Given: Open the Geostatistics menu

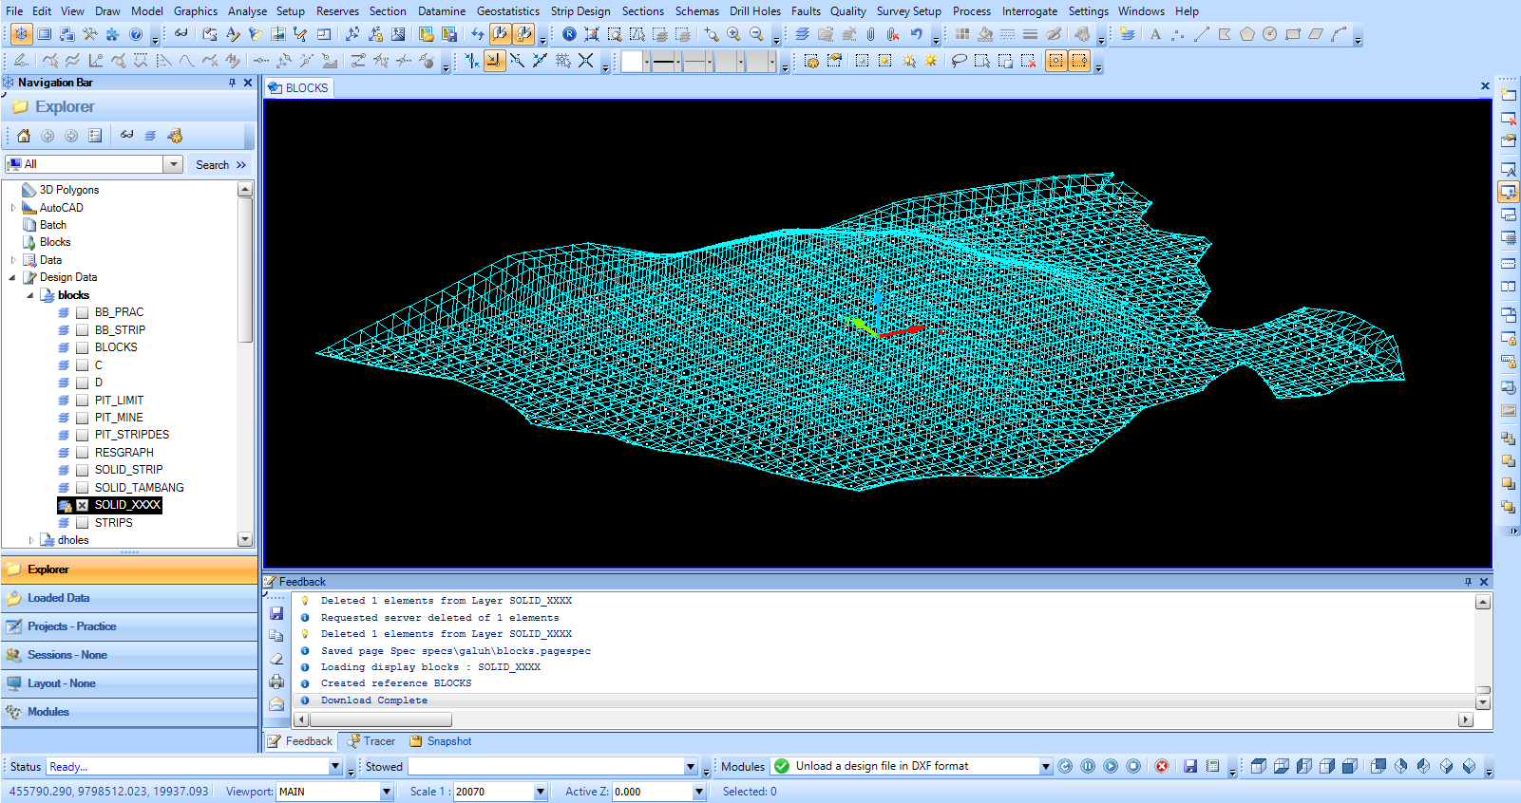Looking at the screenshot, I should point(507,11).
